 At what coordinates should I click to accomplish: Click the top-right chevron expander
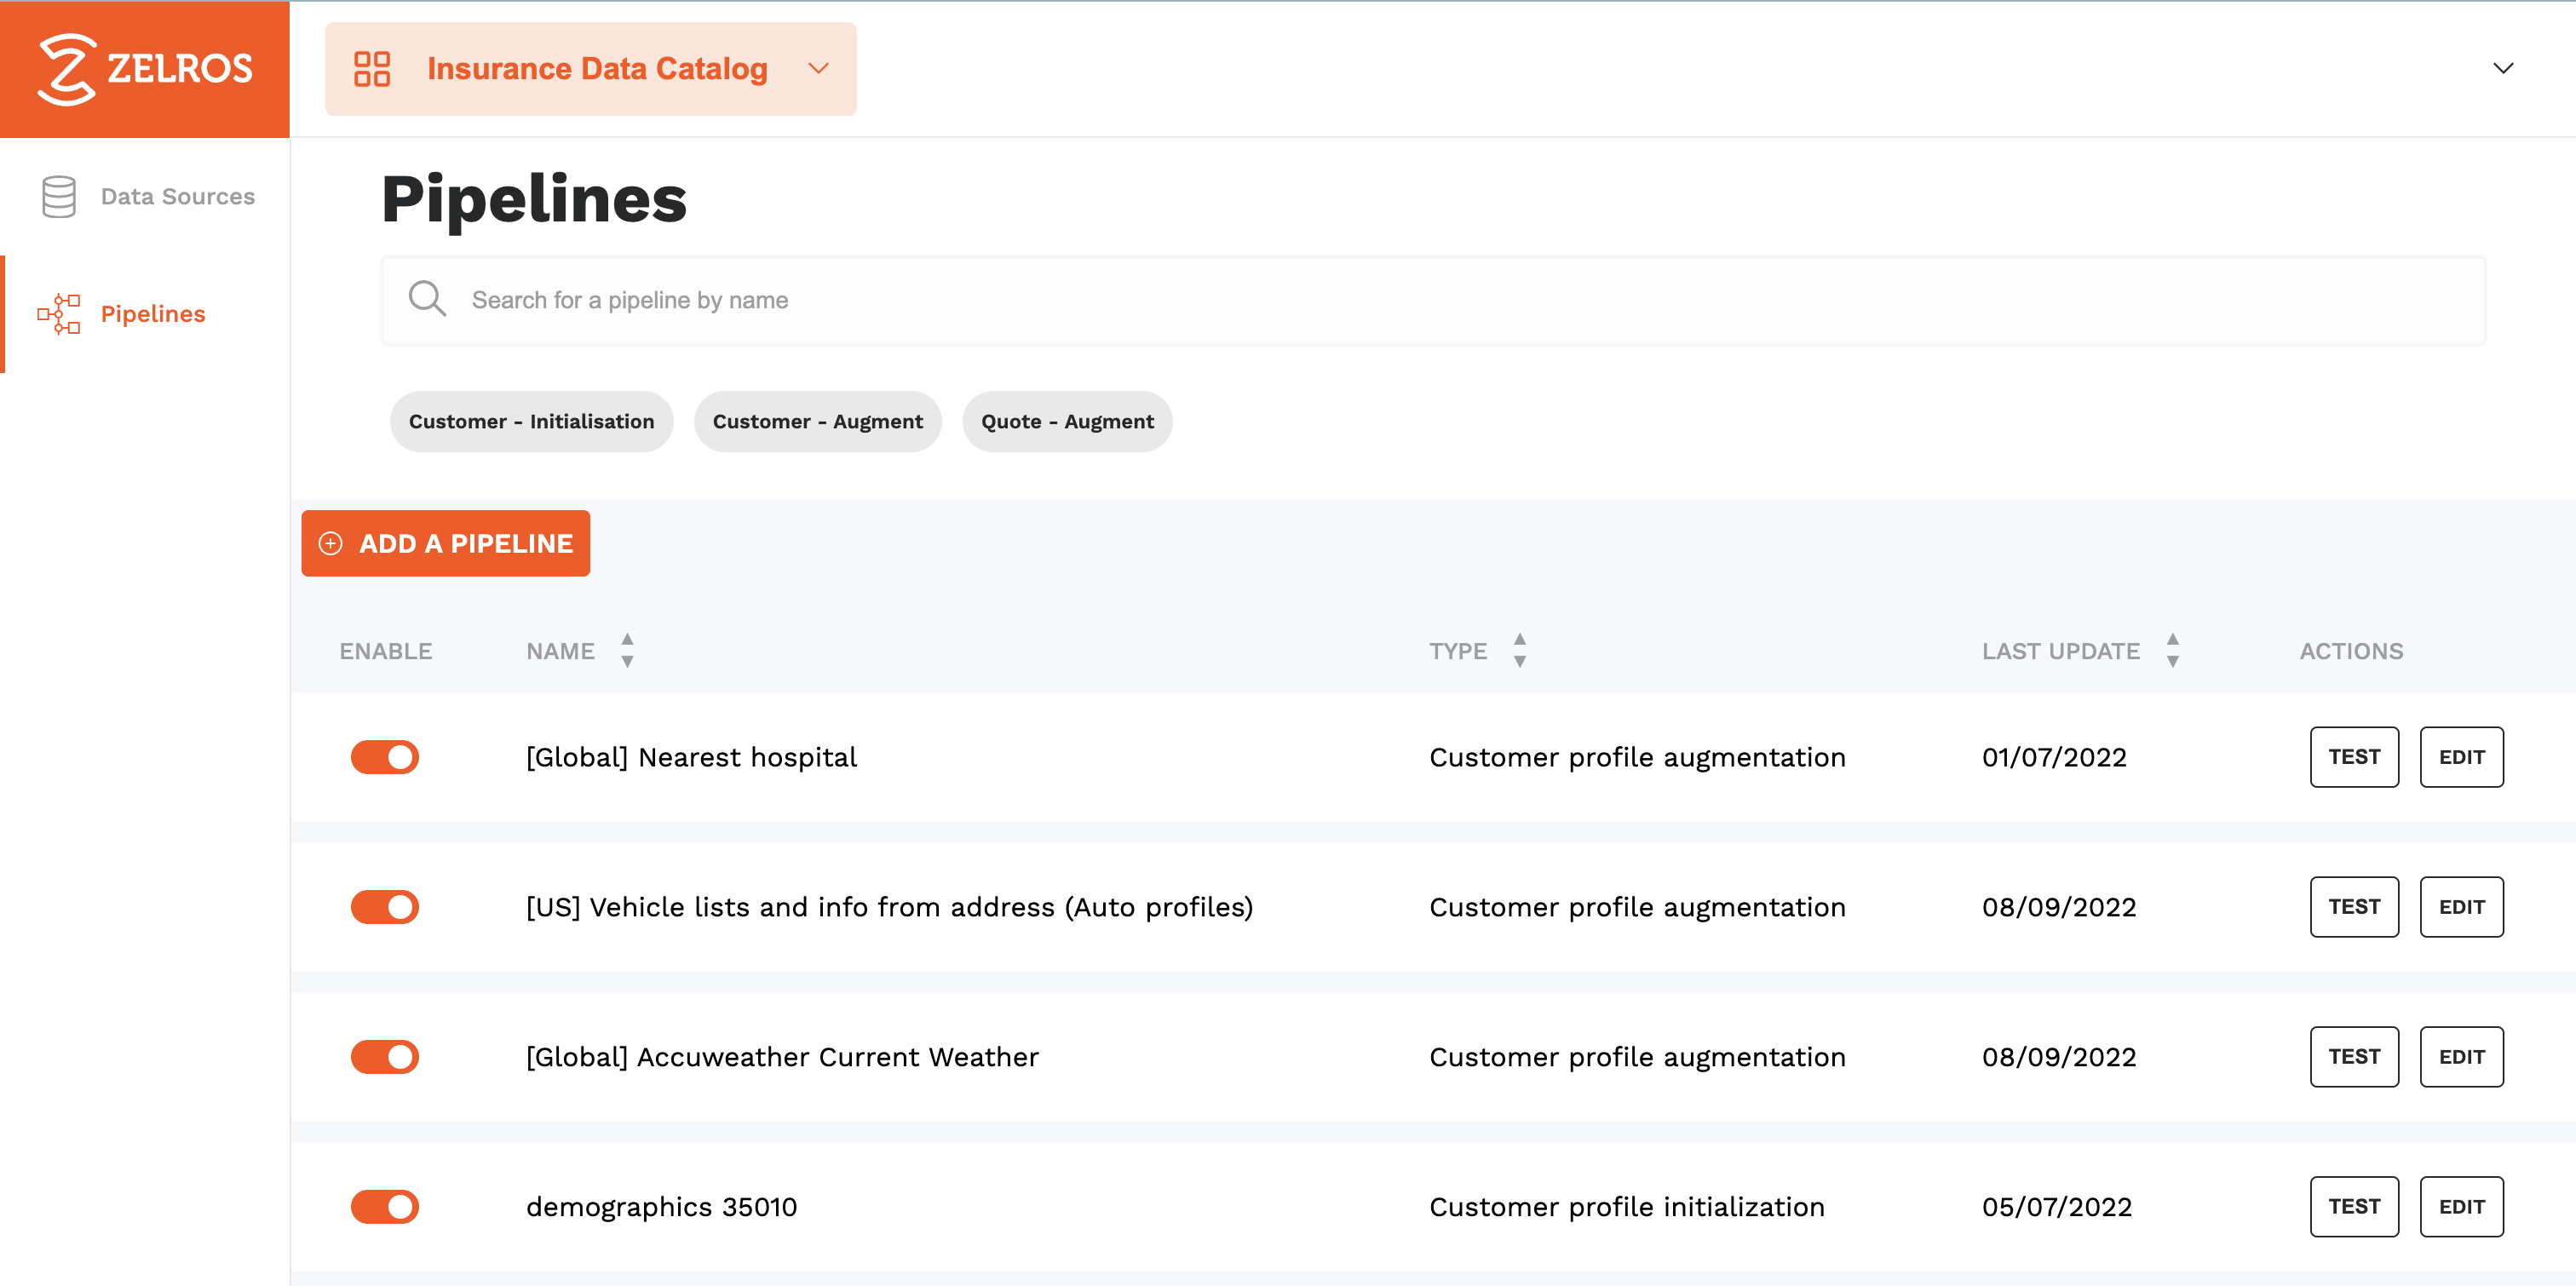pos(2504,67)
